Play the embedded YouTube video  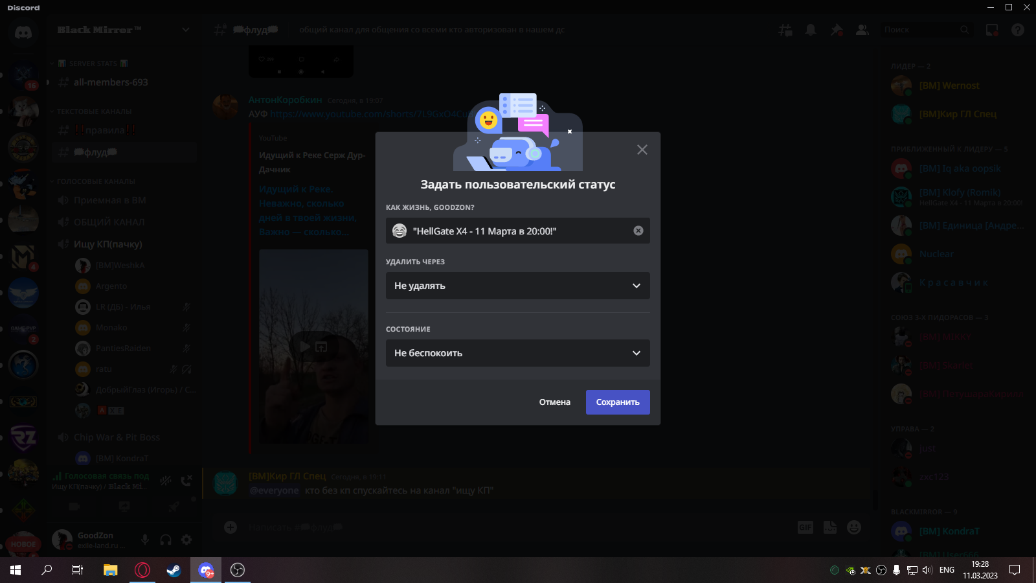tap(304, 347)
